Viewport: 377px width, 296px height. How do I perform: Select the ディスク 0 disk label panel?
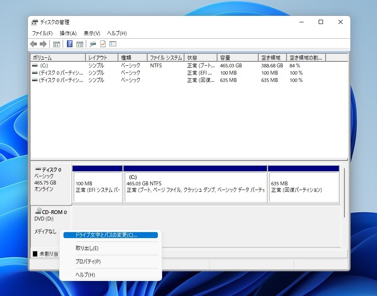[51, 184]
